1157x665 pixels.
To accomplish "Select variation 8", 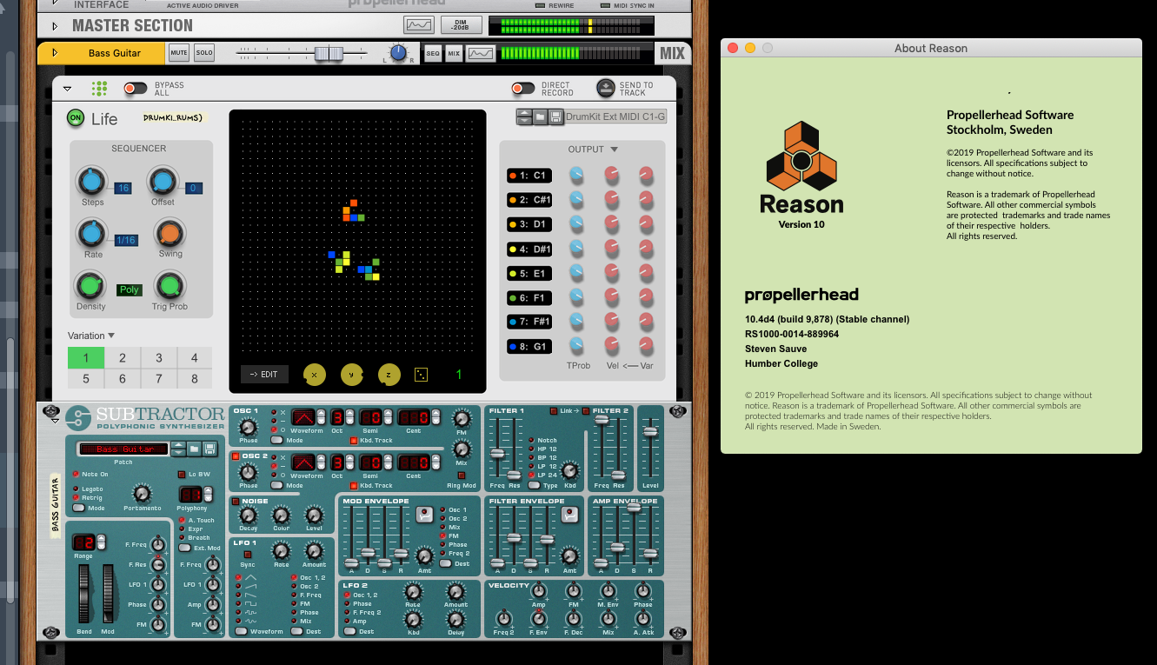I will tap(195, 379).
